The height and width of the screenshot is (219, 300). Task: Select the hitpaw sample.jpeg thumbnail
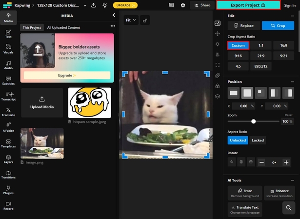pyautogui.click(x=89, y=102)
